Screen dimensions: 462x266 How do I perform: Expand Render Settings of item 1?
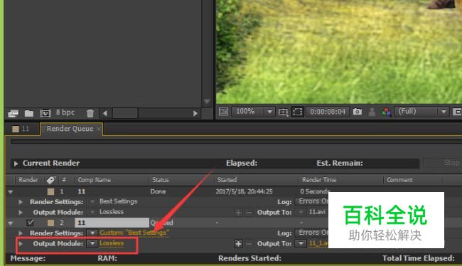click(x=21, y=202)
